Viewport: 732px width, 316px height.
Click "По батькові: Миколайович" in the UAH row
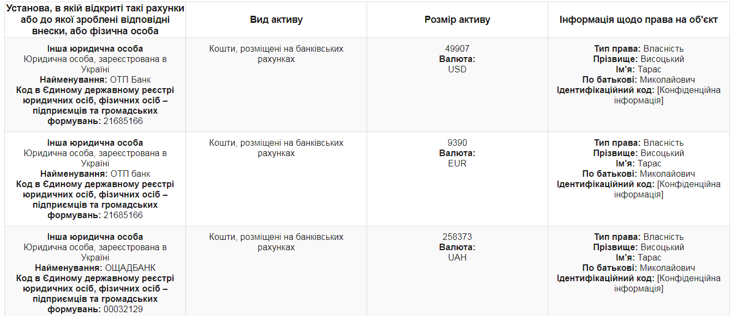(x=639, y=268)
